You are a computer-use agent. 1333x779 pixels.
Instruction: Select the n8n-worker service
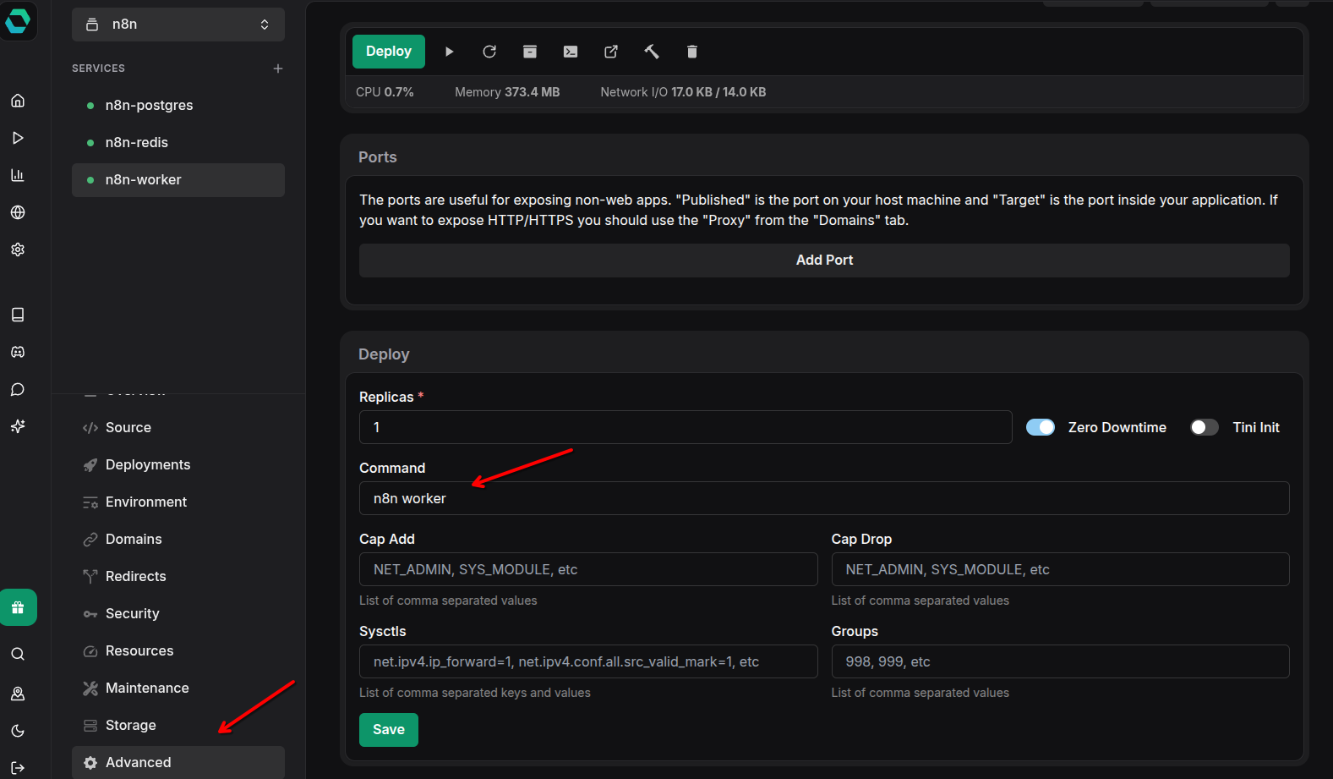tap(178, 180)
